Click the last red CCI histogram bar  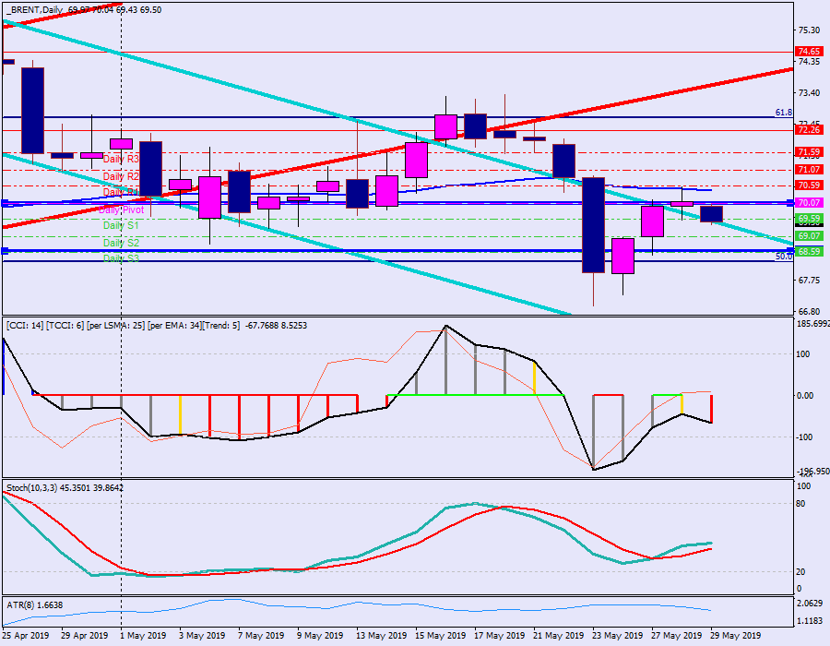click(711, 409)
